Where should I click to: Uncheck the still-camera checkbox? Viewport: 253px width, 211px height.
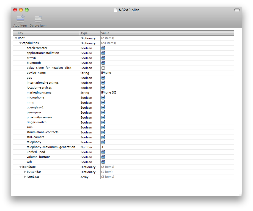tap(103, 137)
